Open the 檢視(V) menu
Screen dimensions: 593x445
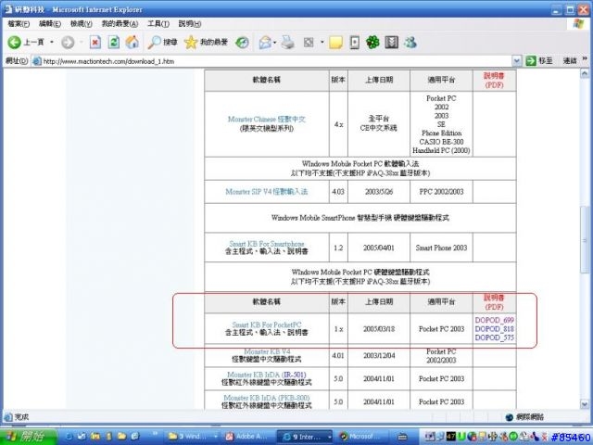pos(82,23)
